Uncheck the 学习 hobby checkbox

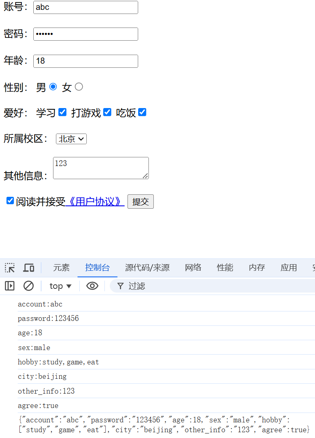tap(63, 112)
